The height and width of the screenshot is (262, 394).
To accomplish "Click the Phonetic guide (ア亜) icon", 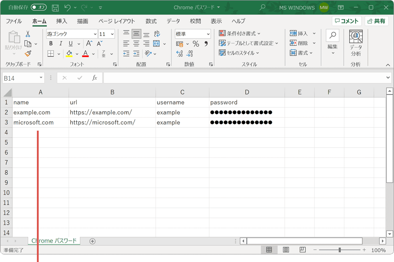I will click(x=104, y=53).
